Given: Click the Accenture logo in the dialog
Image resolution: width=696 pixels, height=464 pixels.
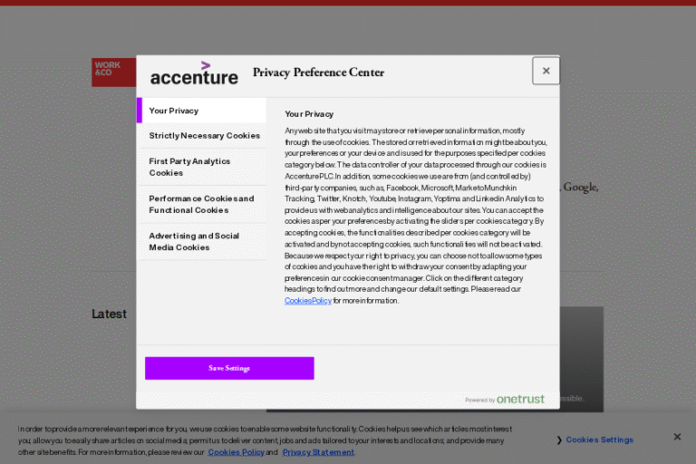Looking at the screenshot, I should point(194,73).
